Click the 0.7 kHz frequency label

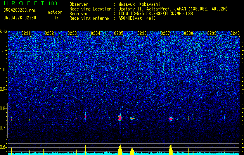[x=3, y=128]
